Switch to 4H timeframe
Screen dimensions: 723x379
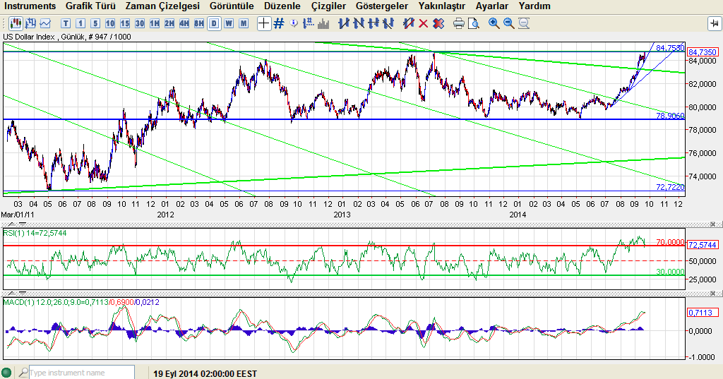(184, 23)
